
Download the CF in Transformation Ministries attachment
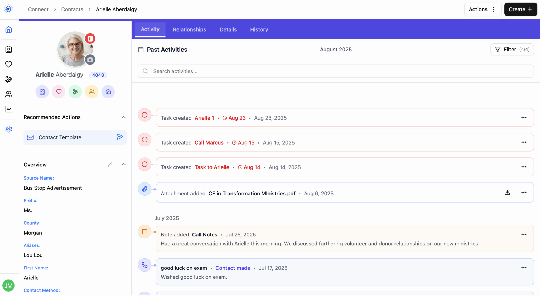coord(507,193)
